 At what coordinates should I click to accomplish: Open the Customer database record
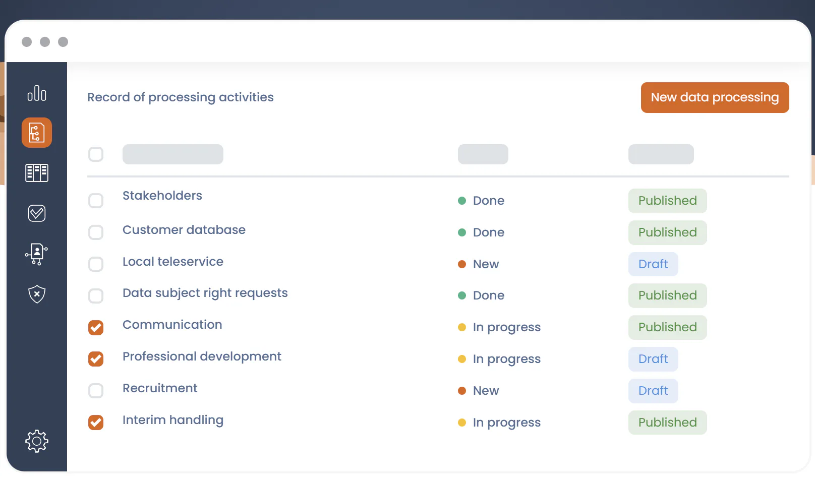[x=184, y=230]
